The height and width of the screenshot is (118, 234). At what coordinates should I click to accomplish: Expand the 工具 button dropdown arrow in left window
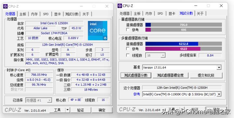68,110
